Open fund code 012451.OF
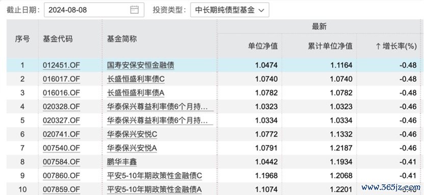The height and width of the screenshot is (195, 424). 61,65
